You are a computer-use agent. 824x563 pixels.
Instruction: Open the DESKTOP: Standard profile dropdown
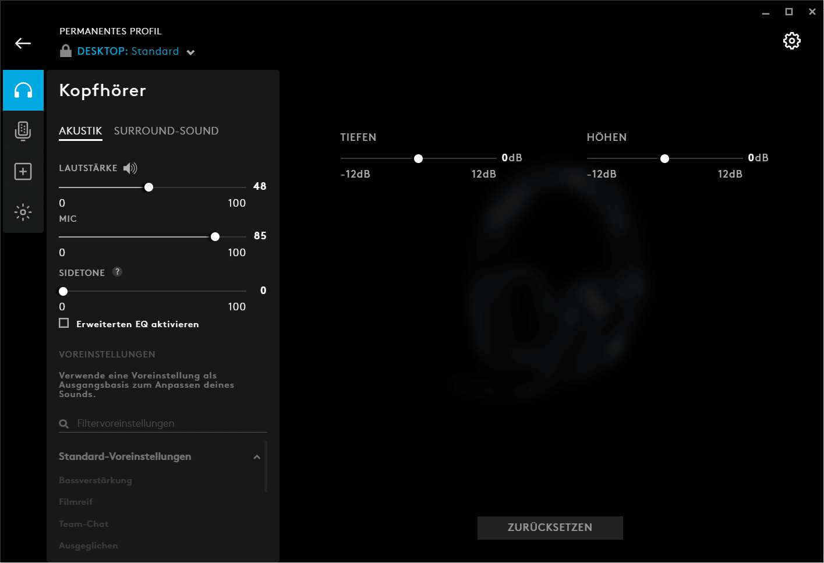coord(190,52)
